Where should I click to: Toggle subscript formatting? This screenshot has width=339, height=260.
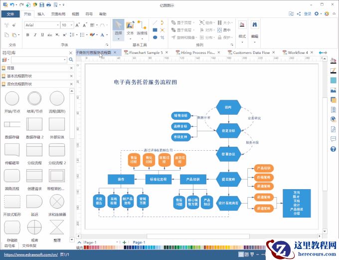[57, 35]
